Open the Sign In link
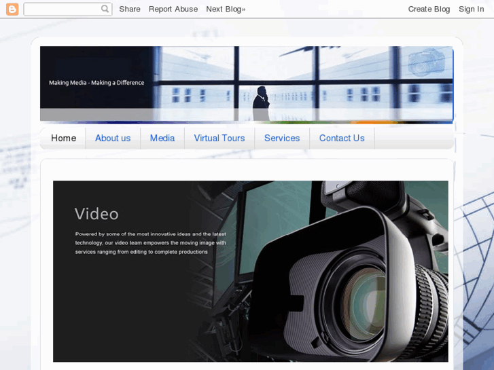The image size is (494, 370). click(471, 9)
